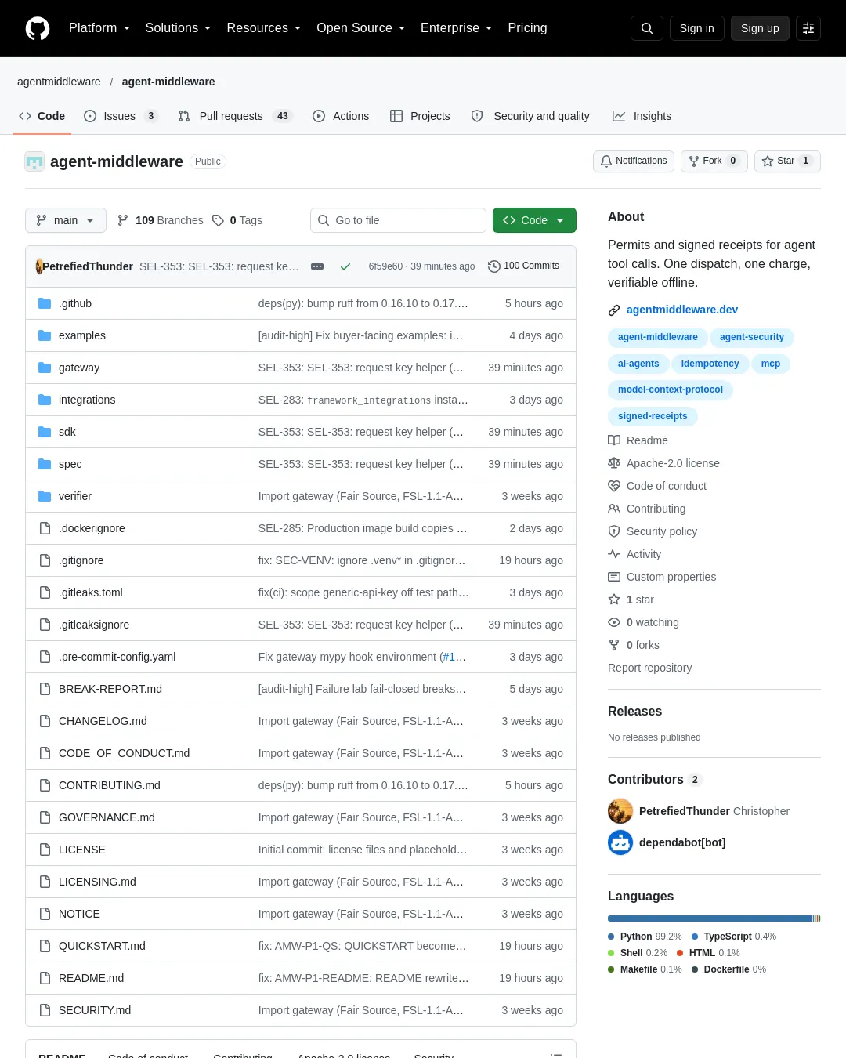Open the TypeScript language link

click(734, 937)
